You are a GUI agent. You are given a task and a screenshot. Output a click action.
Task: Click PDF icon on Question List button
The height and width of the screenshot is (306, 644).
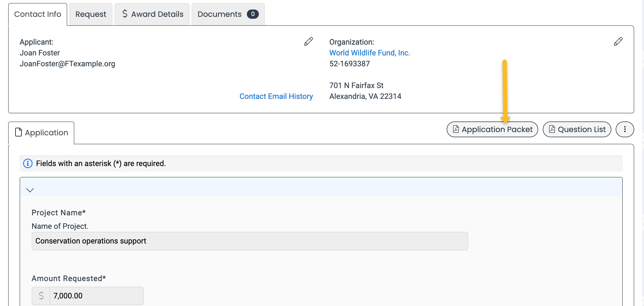point(552,129)
